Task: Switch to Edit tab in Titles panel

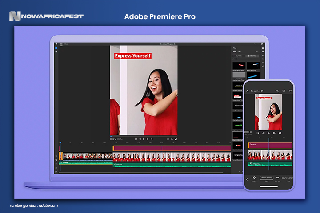Action: (240, 51)
